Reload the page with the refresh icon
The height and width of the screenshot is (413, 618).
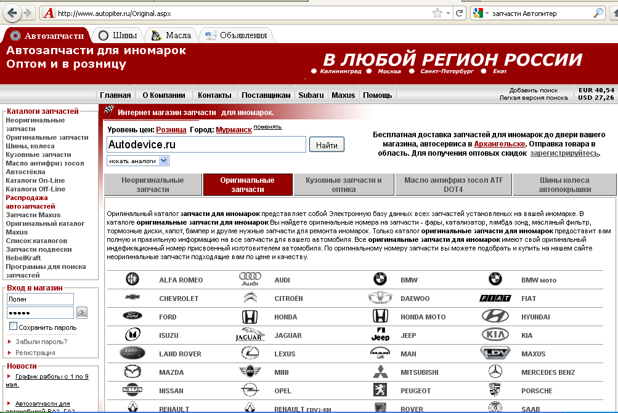[459, 14]
